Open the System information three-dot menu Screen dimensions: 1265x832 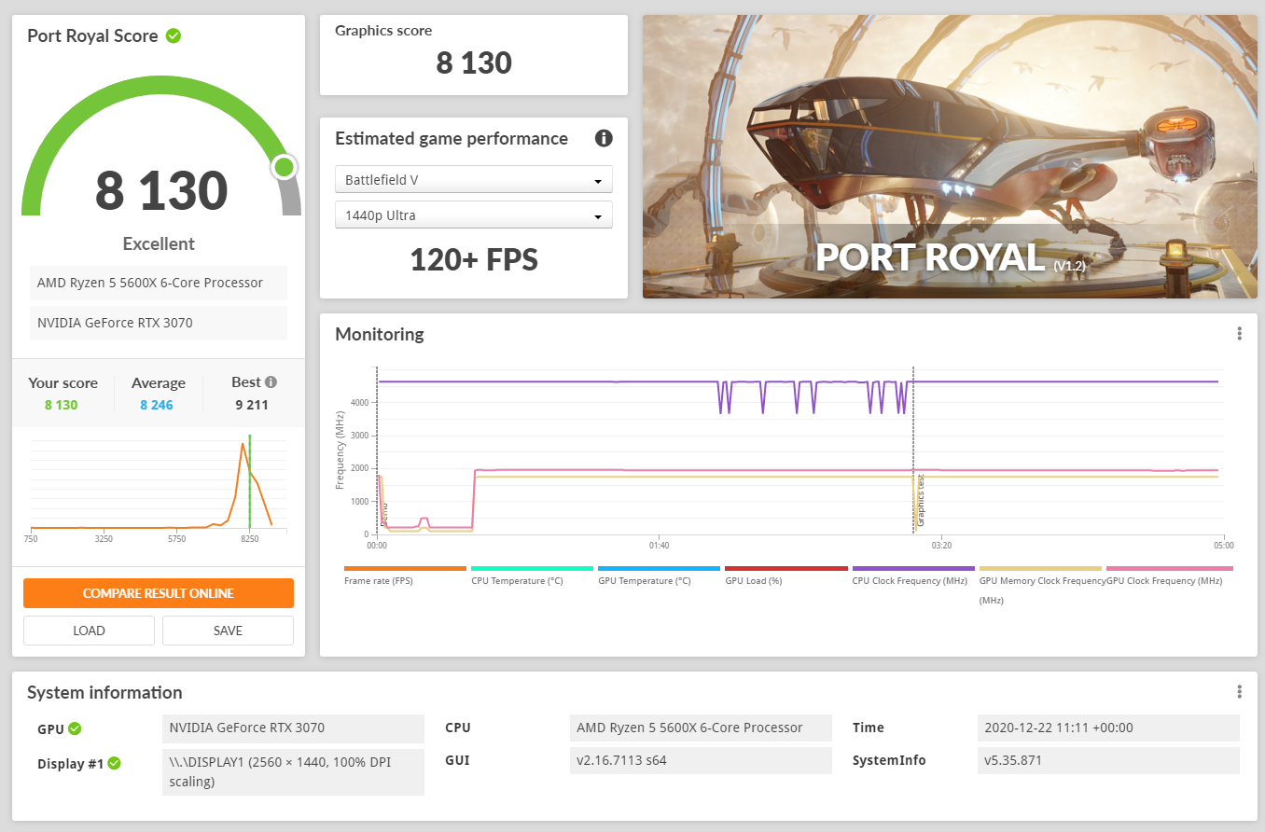[x=1239, y=692]
